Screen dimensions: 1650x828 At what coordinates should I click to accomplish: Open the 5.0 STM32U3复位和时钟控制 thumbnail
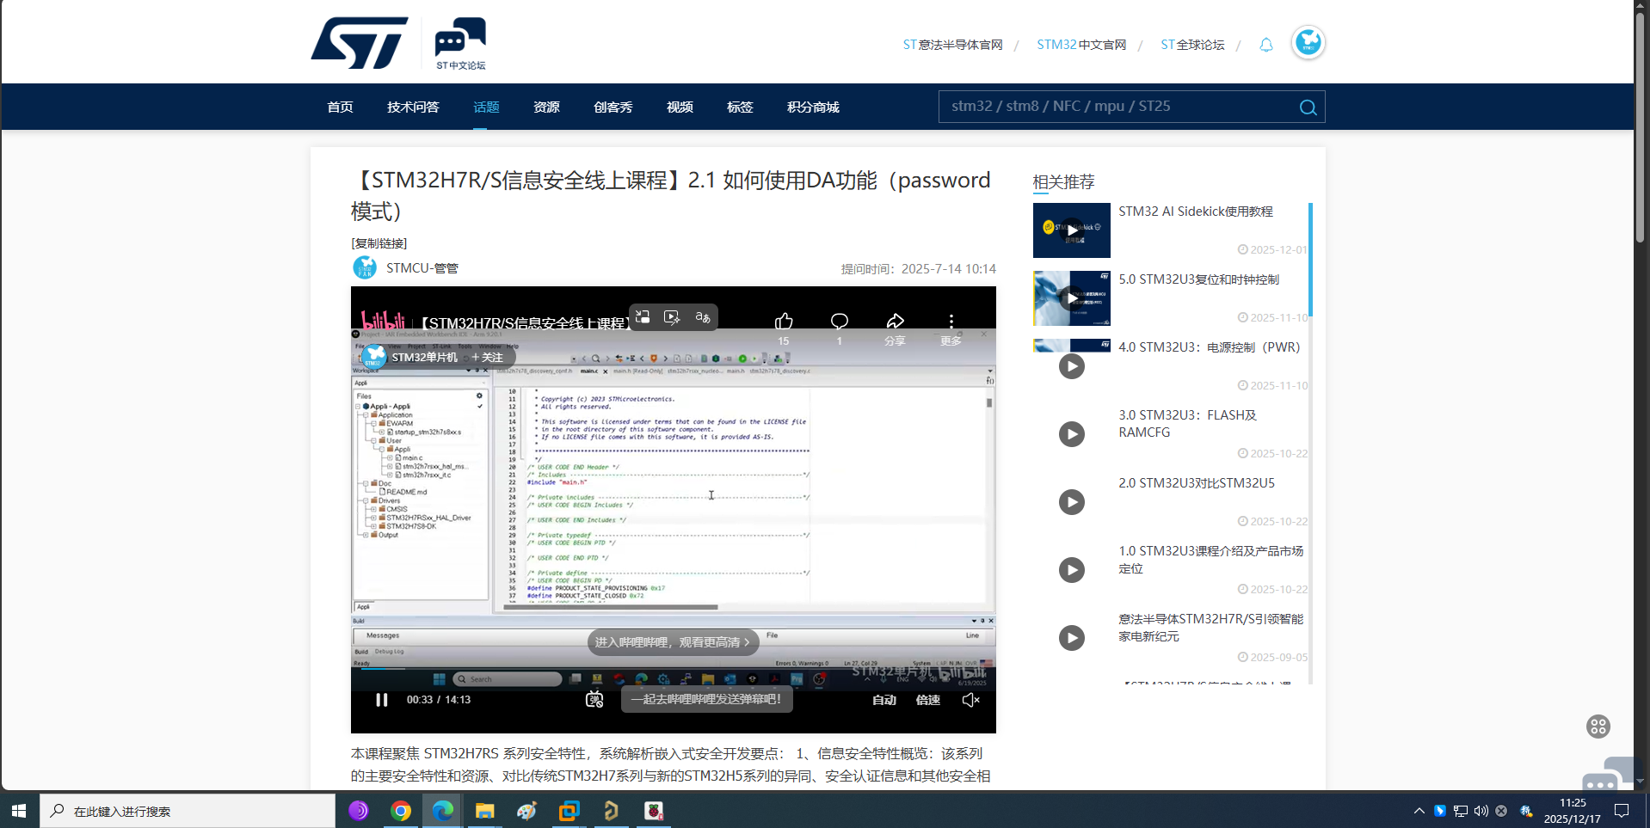(x=1071, y=298)
